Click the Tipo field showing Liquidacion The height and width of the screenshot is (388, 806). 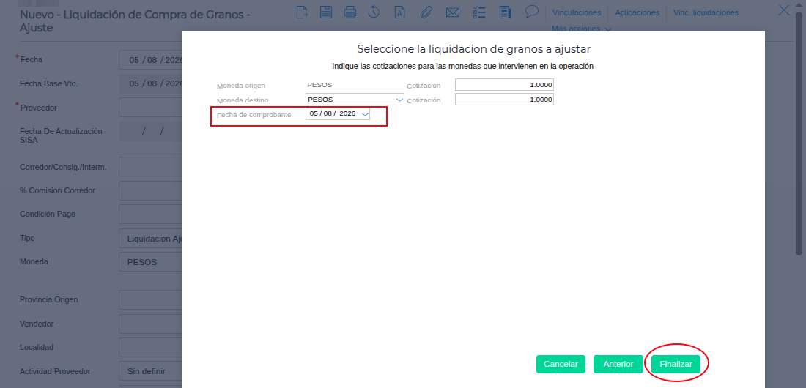click(150, 239)
